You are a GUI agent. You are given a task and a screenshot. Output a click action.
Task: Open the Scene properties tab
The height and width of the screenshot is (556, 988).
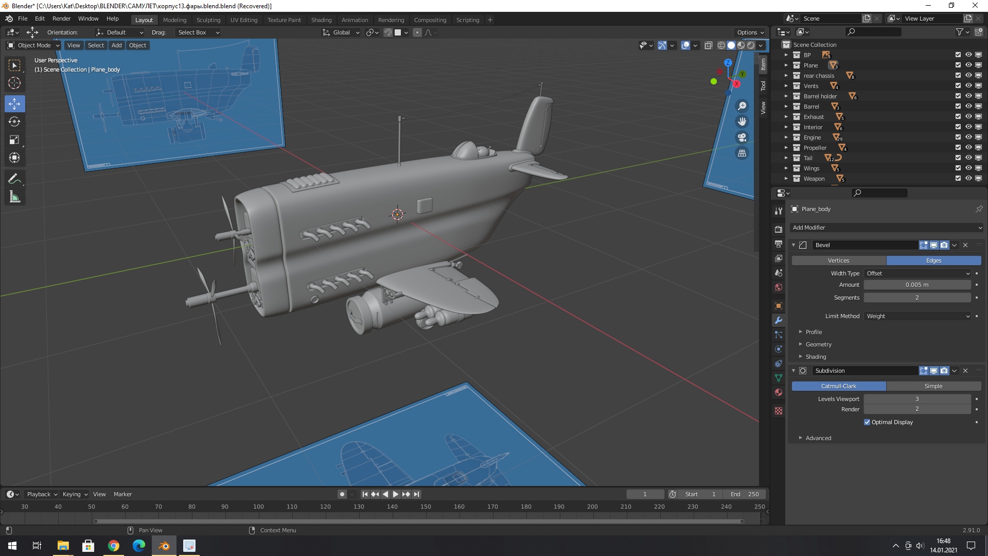[x=779, y=272]
